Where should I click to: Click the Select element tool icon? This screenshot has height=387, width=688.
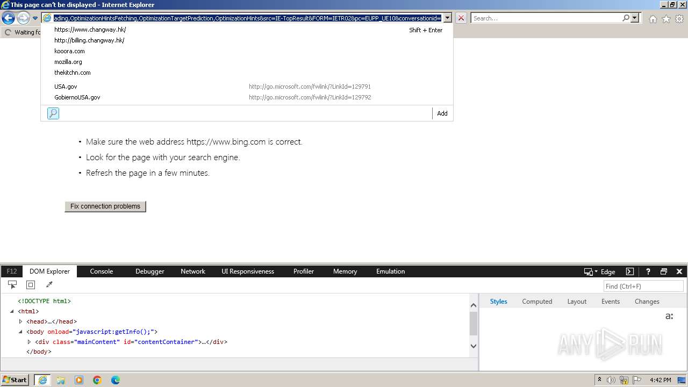12,285
